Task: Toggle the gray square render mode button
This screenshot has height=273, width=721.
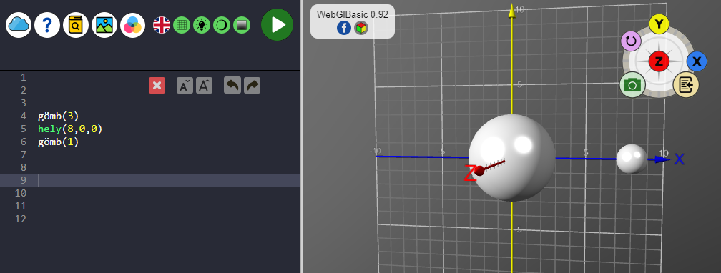Action: 242,25
